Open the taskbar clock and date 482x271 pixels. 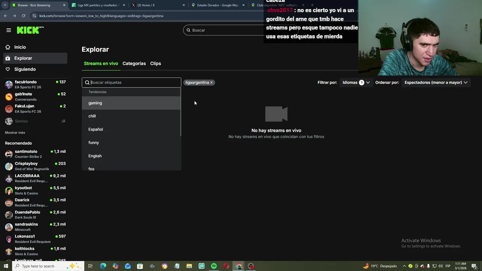tap(461, 266)
